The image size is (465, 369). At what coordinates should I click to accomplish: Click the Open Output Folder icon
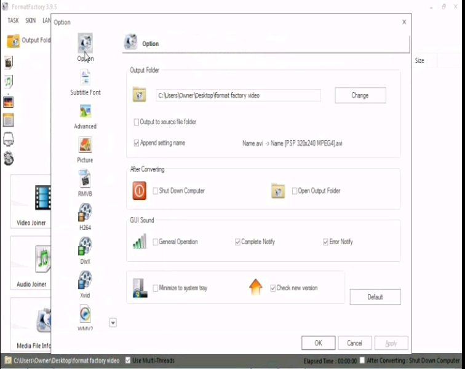tap(278, 191)
